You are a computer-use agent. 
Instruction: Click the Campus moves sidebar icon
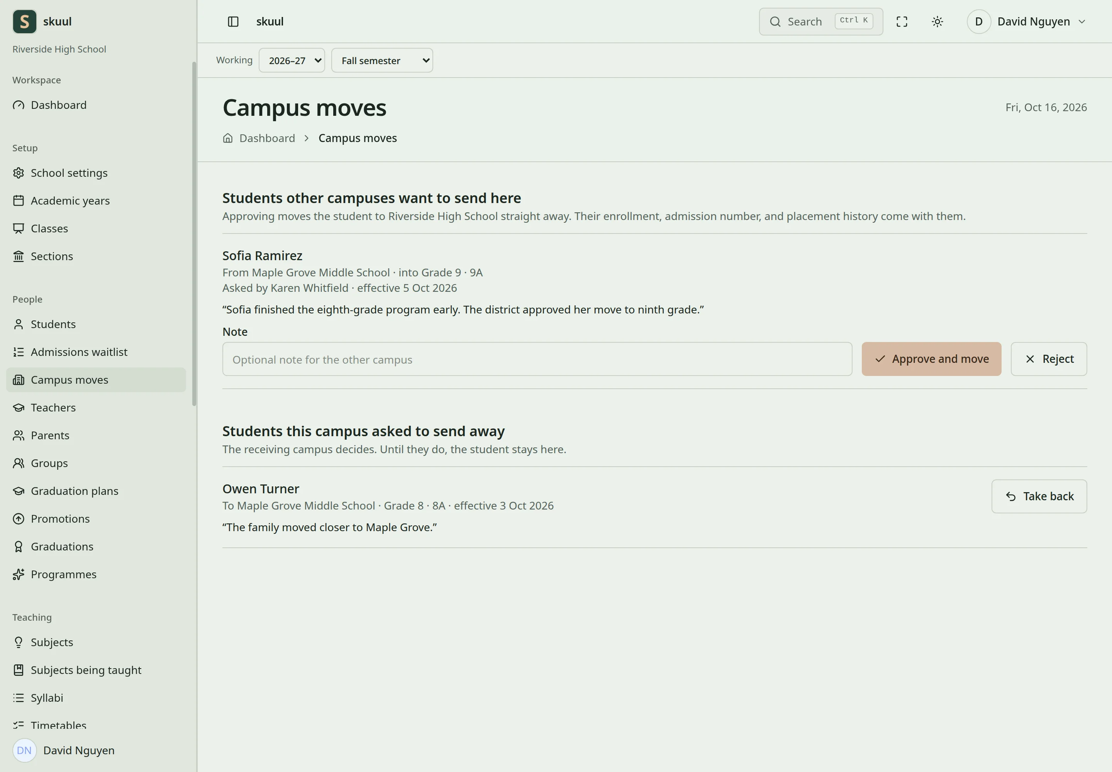pyautogui.click(x=19, y=380)
